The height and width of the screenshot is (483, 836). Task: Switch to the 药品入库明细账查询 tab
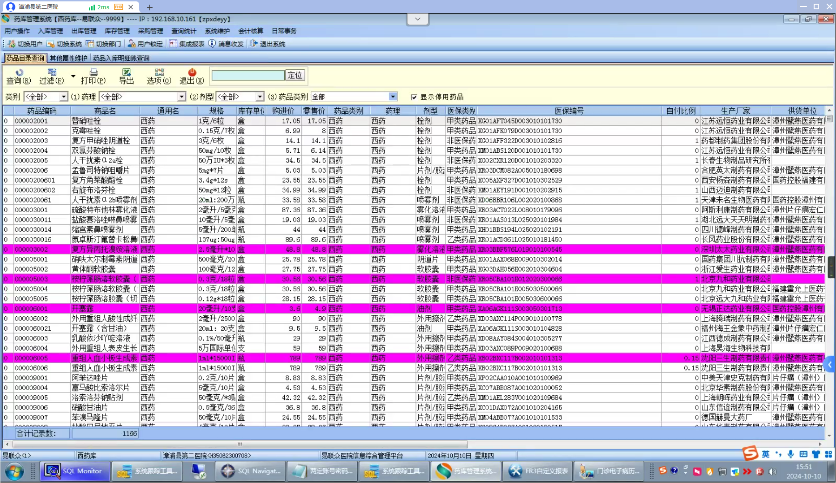click(121, 58)
